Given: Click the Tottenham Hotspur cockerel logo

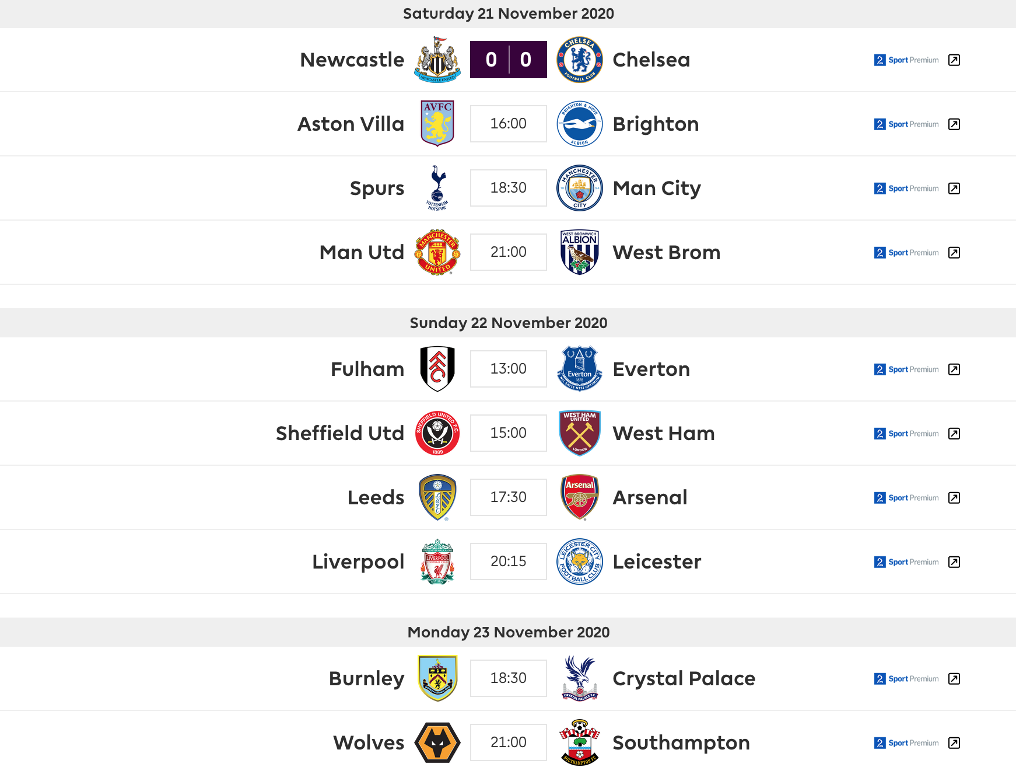Looking at the screenshot, I should (x=437, y=188).
